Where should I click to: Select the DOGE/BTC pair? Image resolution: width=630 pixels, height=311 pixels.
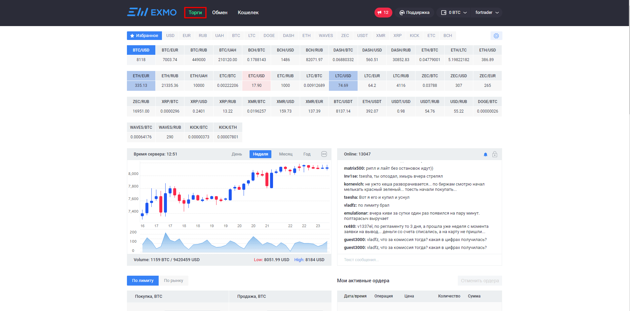(x=488, y=102)
